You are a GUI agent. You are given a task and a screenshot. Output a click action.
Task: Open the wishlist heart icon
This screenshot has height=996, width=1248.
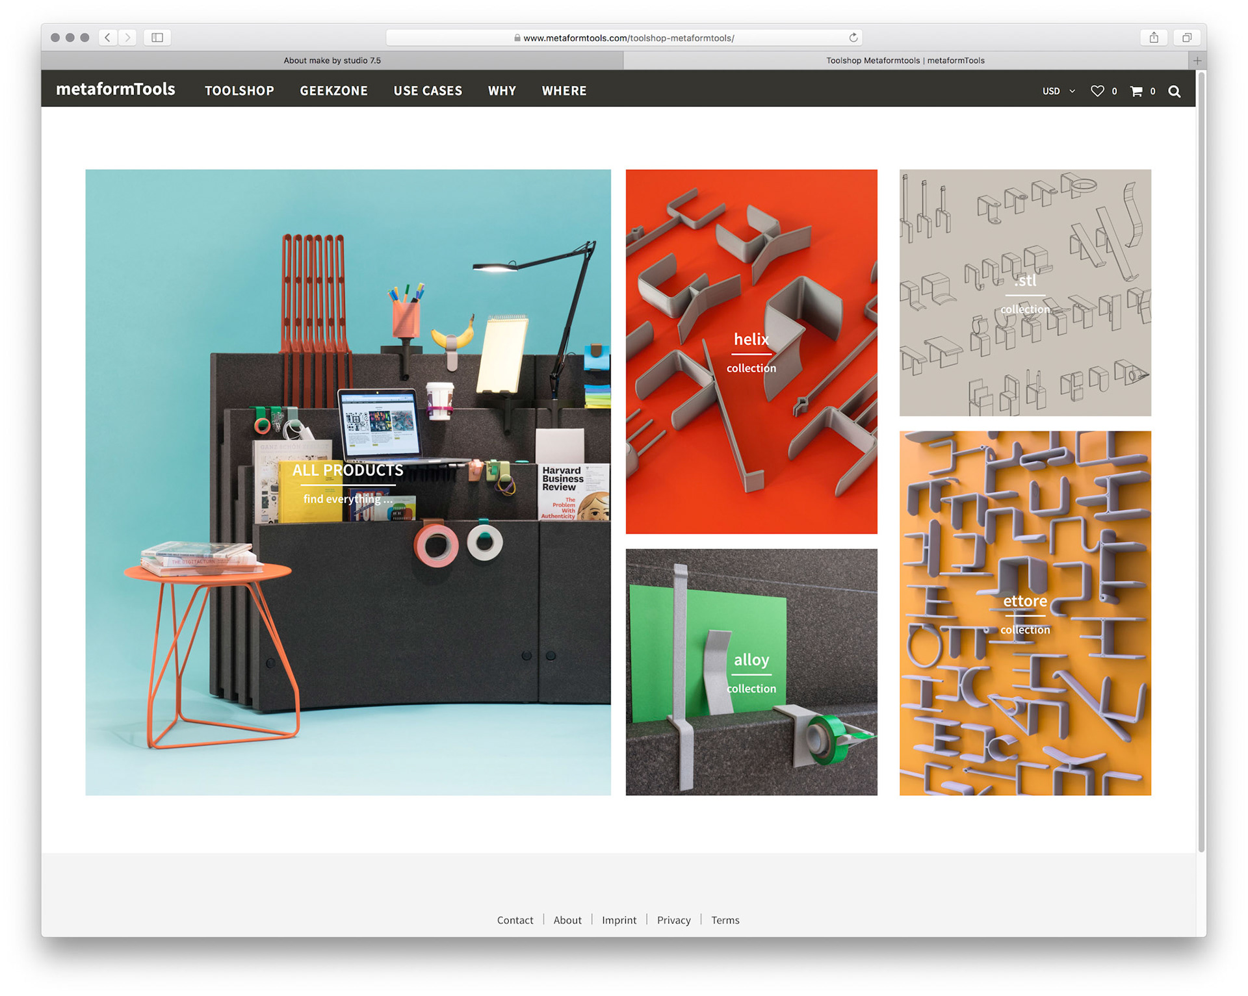(x=1097, y=91)
